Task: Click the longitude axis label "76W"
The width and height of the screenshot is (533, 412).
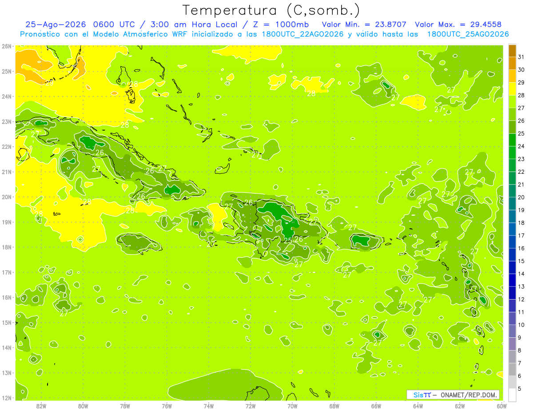Action: coord(167,406)
